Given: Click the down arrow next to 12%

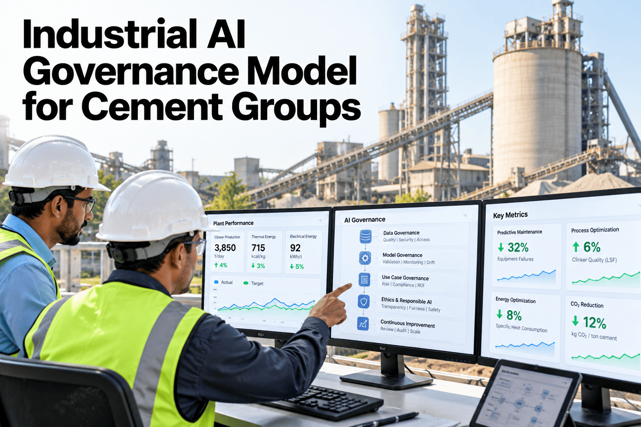Looking at the screenshot, I should point(575,321).
